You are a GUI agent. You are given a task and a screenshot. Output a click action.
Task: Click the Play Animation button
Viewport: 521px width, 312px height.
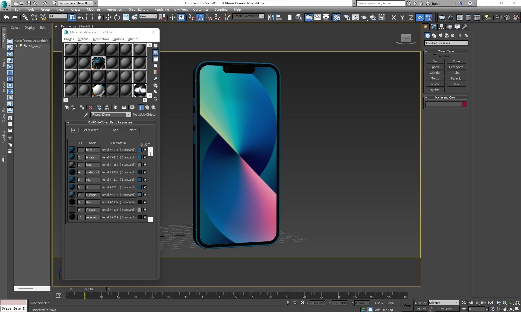click(477, 303)
